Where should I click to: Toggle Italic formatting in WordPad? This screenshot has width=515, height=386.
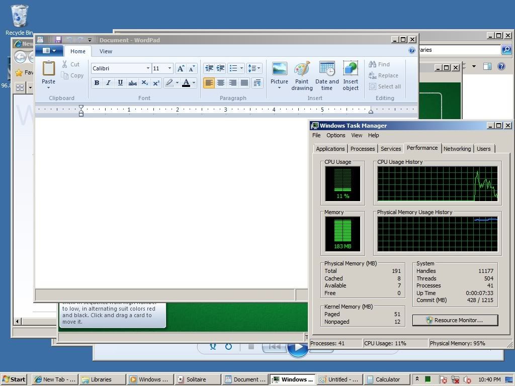click(108, 83)
